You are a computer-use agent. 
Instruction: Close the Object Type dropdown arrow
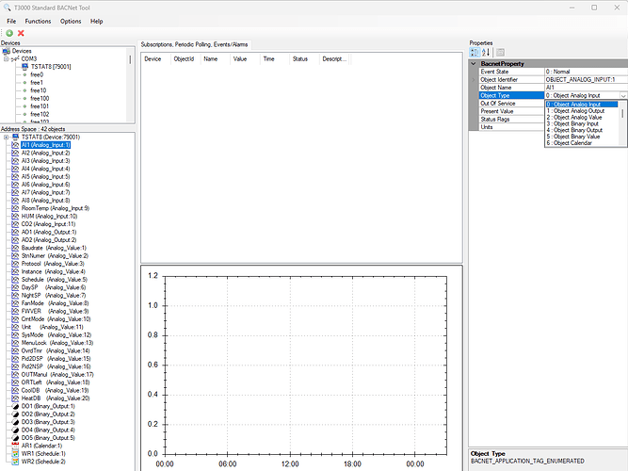pyautogui.click(x=622, y=95)
